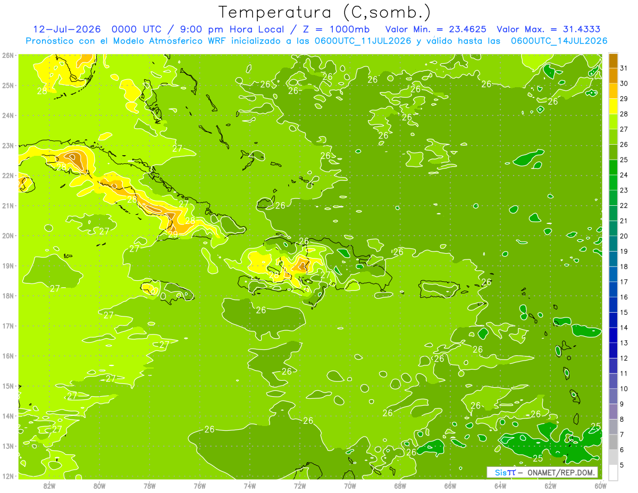Click the '0600UTC_11JUL2026' initialization time text

363,40
